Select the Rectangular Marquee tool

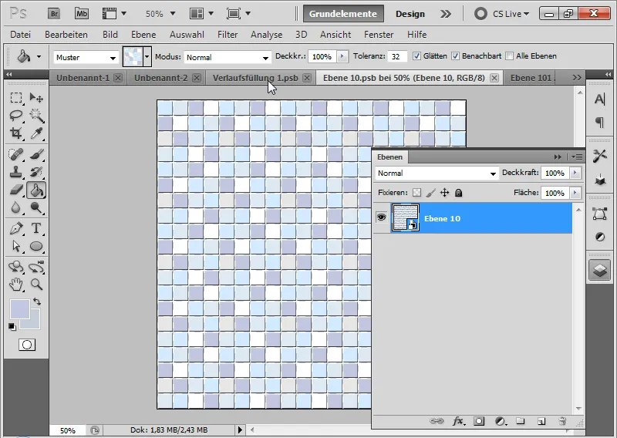pyautogui.click(x=16, y=97)
